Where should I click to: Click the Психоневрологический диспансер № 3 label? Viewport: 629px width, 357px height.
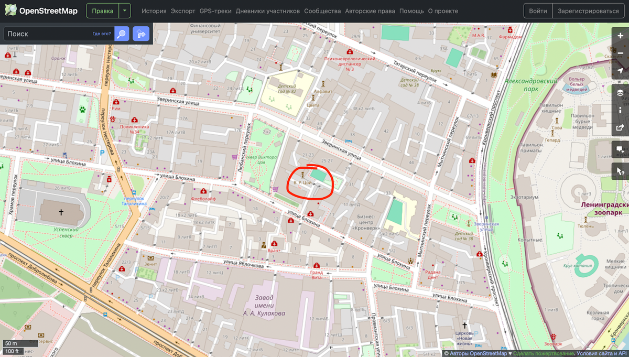coord(350,64)
